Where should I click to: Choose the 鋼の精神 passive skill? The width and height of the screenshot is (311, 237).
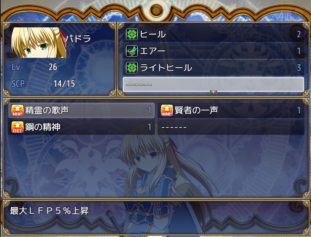click(82, 127)
